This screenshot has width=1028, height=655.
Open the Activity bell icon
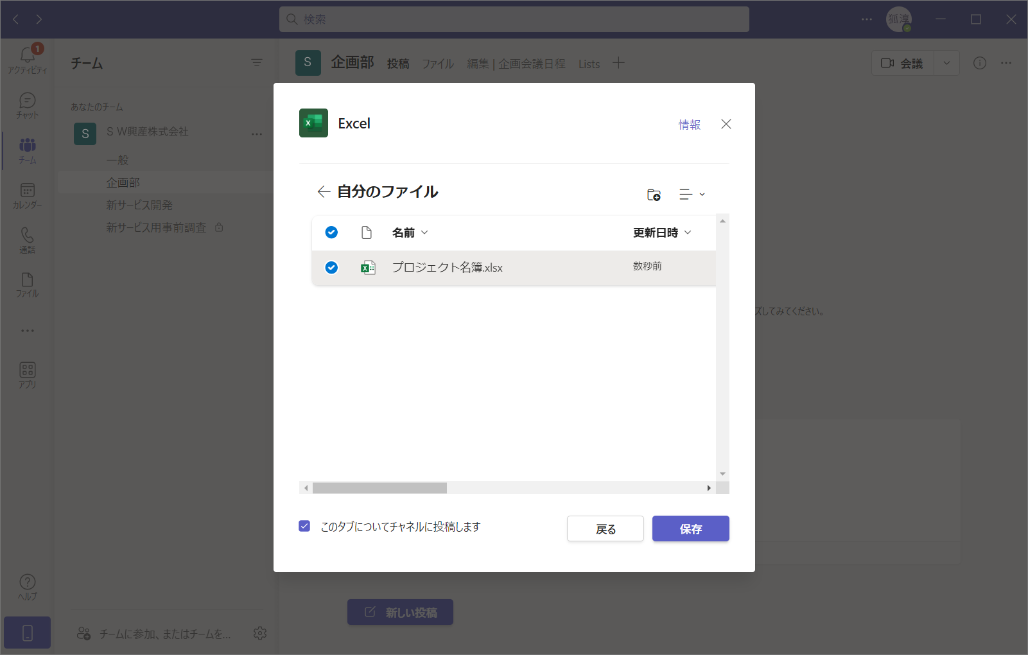[x=27, y=55]
